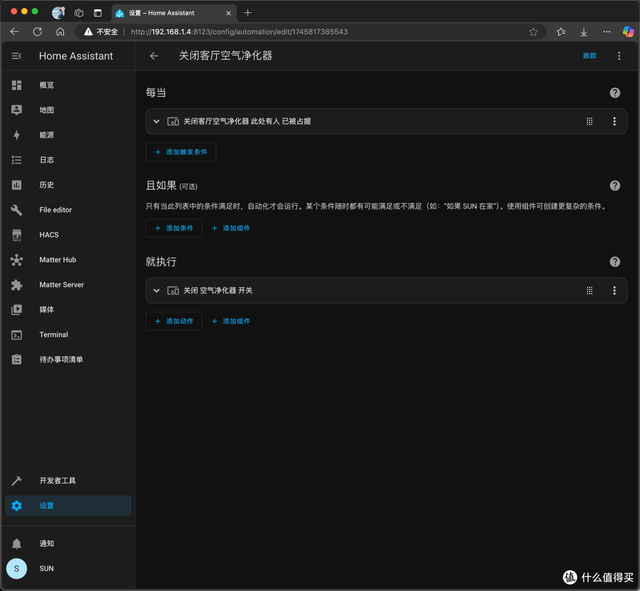Grab reorder handle of action row

pos(590,290)
